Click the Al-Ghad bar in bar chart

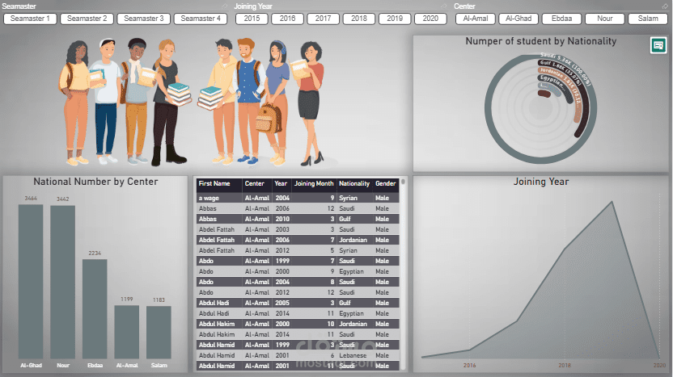click(31, 282)
